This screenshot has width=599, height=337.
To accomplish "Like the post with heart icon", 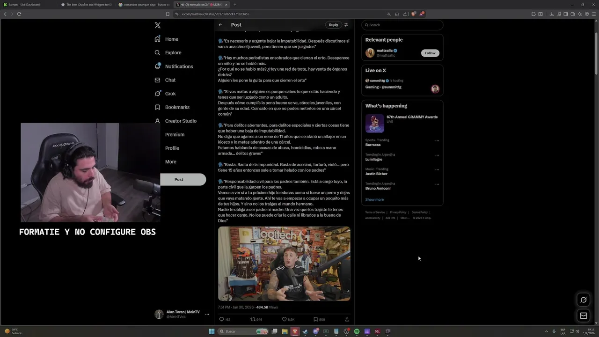I will 284,319.
